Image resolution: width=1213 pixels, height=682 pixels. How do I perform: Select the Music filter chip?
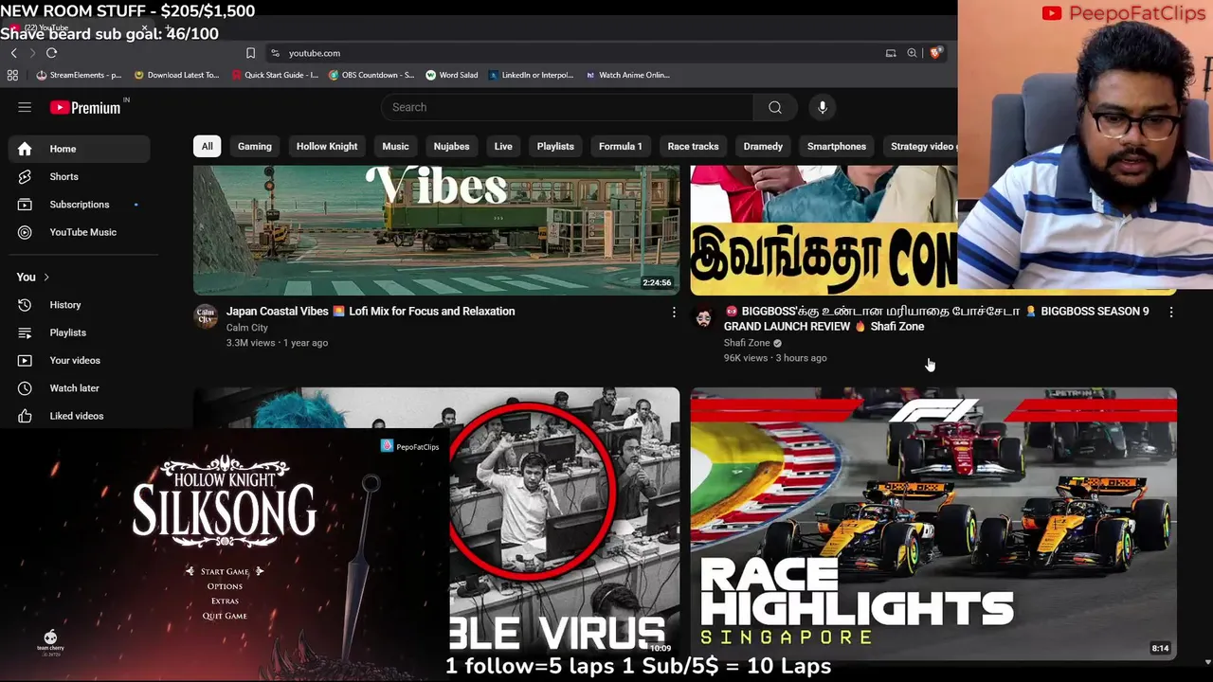[395, 146]
